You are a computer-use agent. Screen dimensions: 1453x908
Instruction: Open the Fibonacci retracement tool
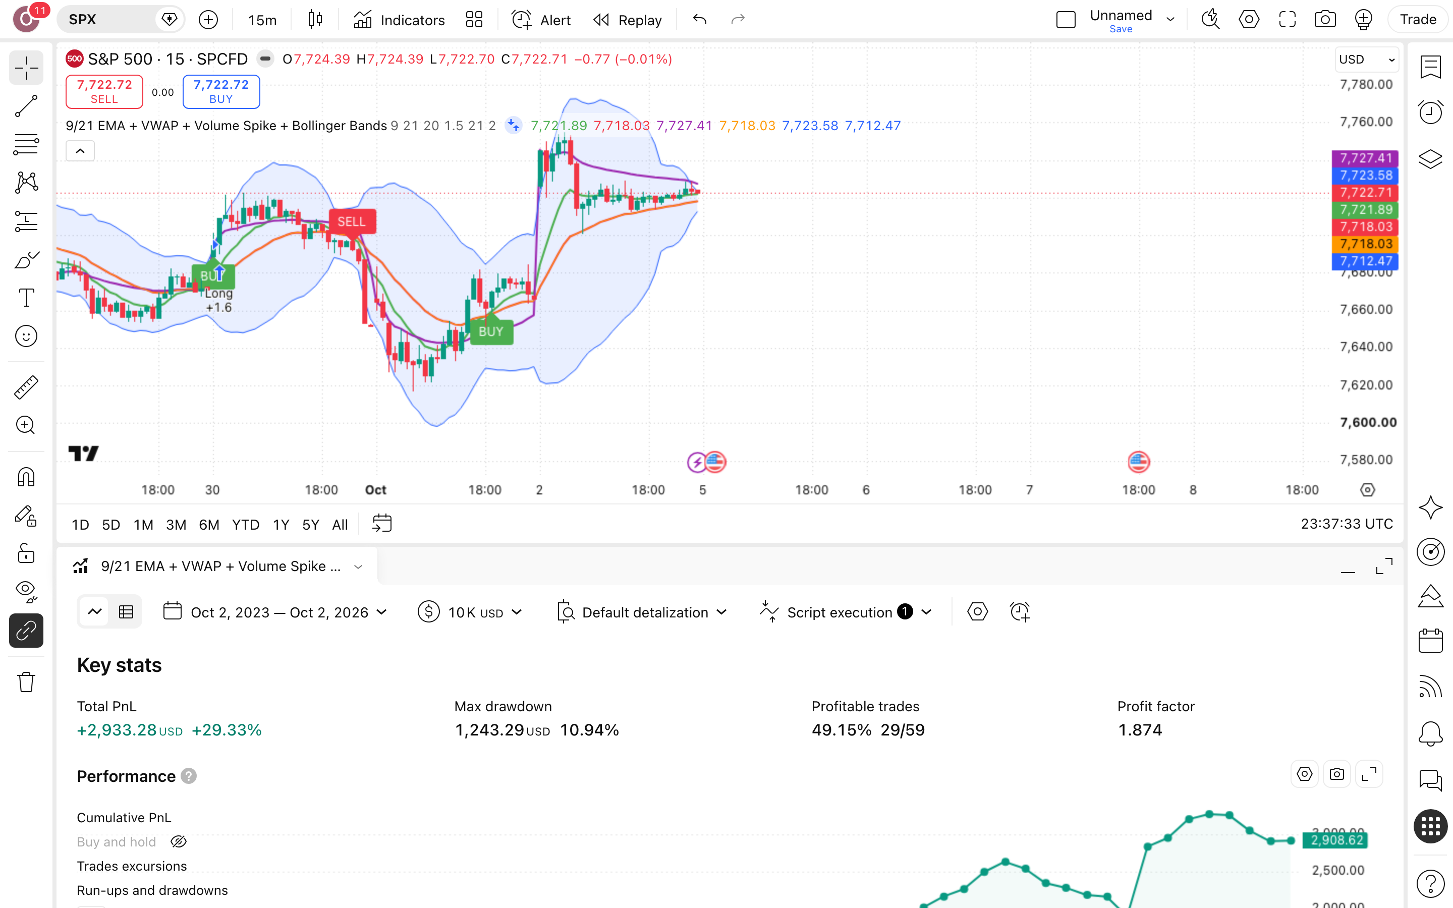[26, 144]
